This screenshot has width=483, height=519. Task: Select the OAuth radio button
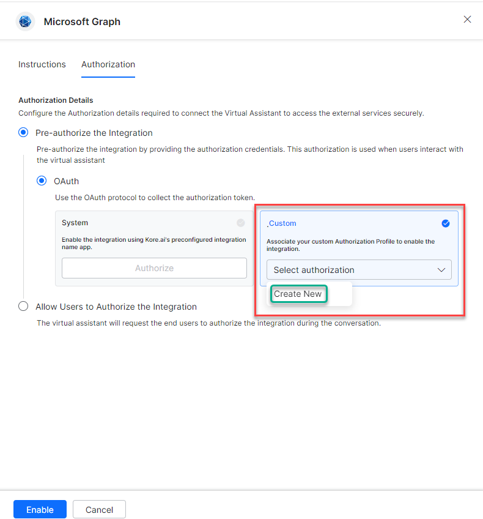tap(42, 181)
